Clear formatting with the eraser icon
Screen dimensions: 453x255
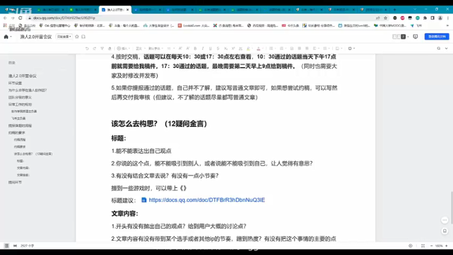[109, 49]
